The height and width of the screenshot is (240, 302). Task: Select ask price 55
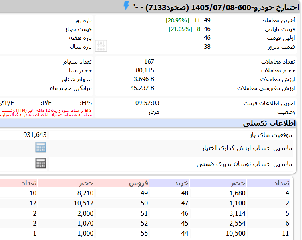point(144,234)
